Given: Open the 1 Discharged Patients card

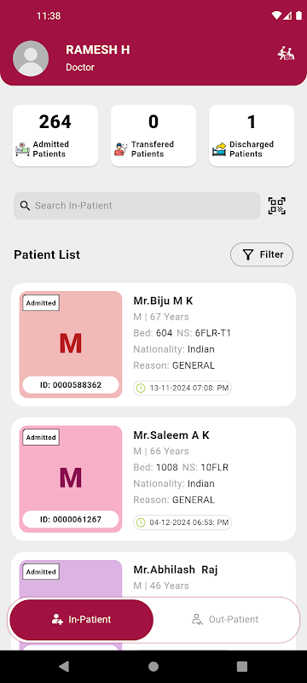Looking at the screenshot, I should pos(252,136).
